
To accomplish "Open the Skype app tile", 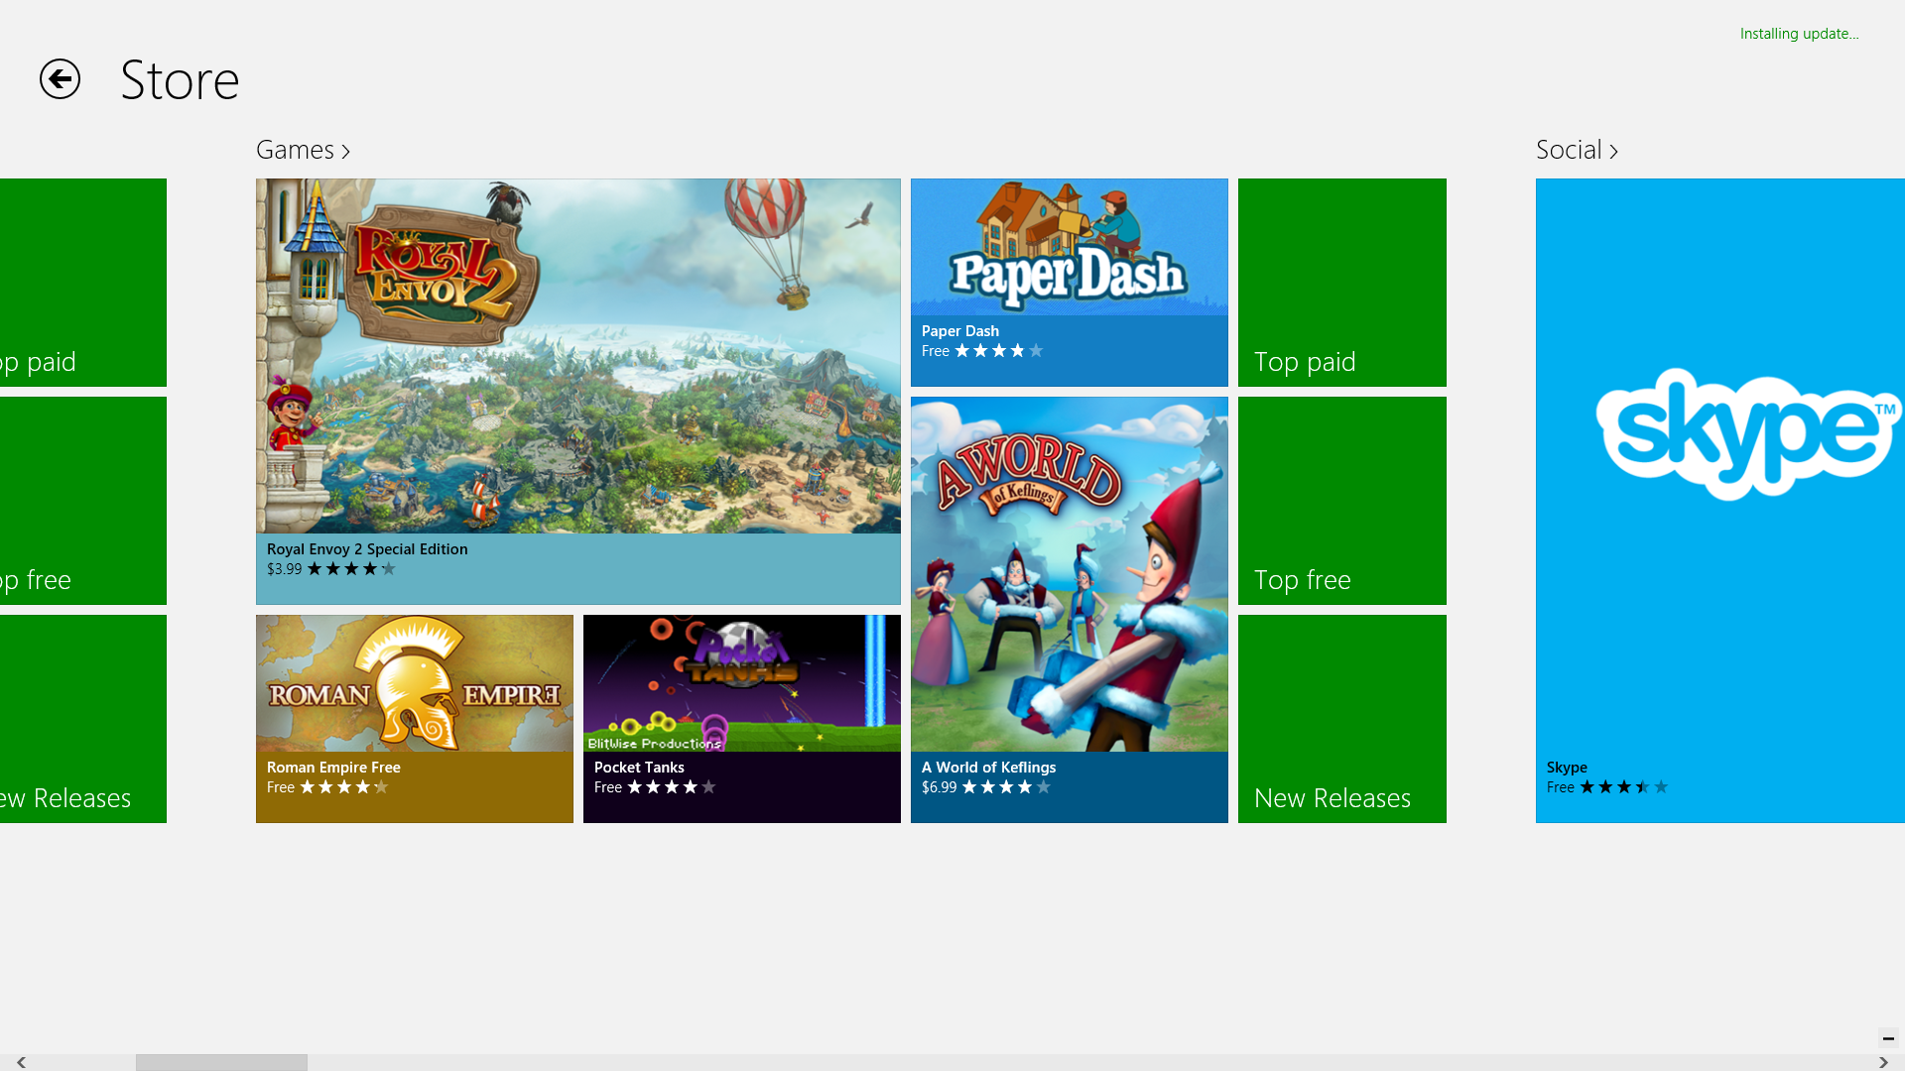I will [1719, 500].
